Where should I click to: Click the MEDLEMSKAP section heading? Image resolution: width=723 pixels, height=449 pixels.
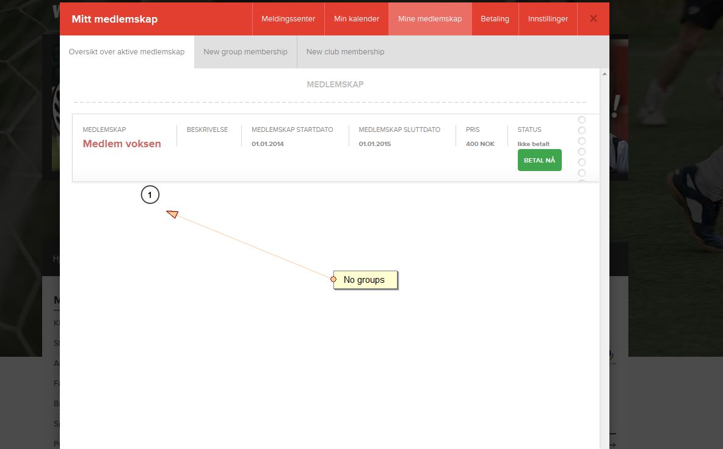(335, 84)
